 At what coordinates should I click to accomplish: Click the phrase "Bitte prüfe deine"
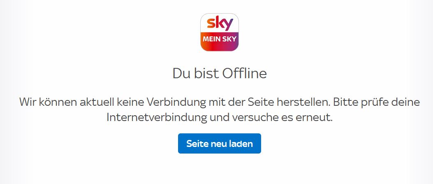click(x=376, y=102)
